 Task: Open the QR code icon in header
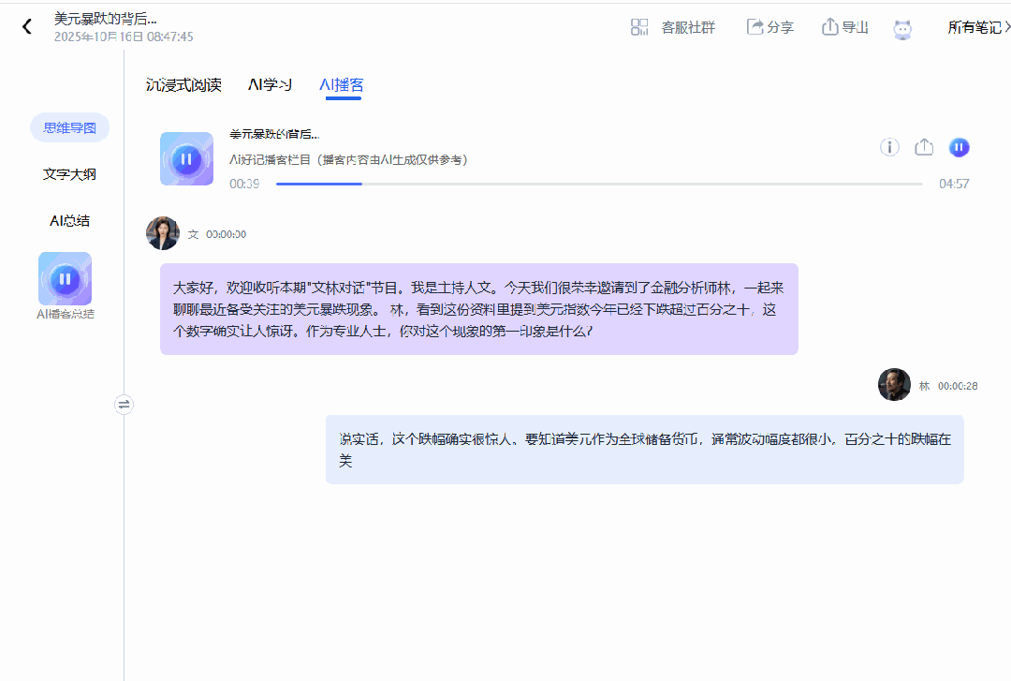pos(639,27)
